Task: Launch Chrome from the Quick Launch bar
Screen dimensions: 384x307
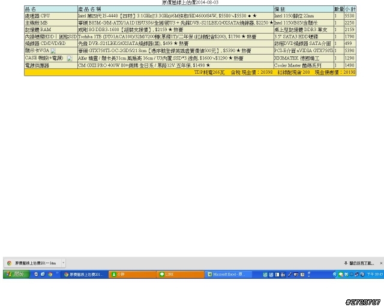Action: click(50, 275)
